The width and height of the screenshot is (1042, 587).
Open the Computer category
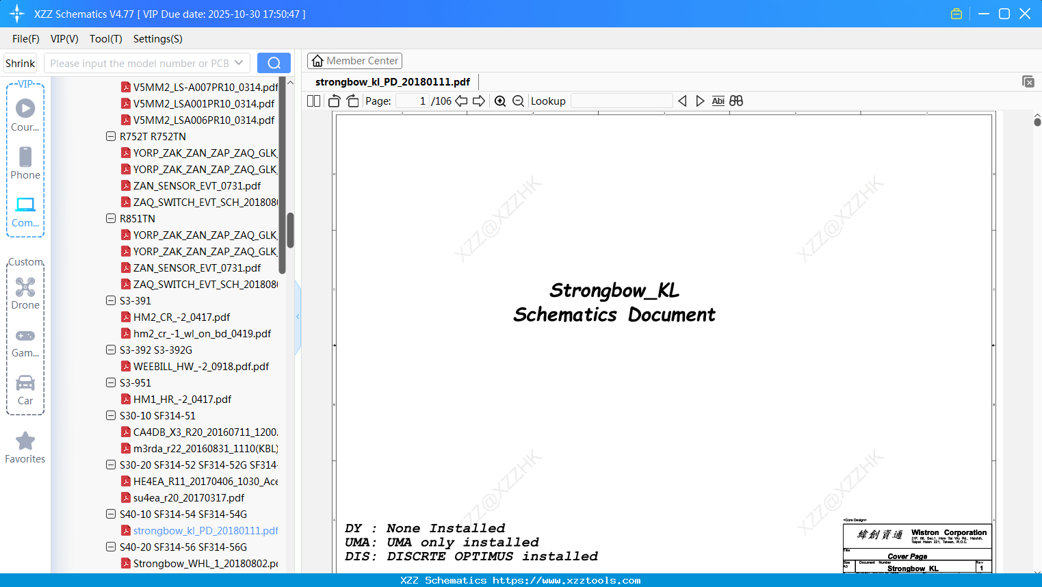point(25,211)
